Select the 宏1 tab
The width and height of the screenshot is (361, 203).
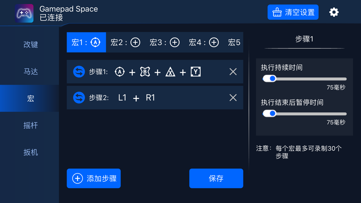pos(86,42)
